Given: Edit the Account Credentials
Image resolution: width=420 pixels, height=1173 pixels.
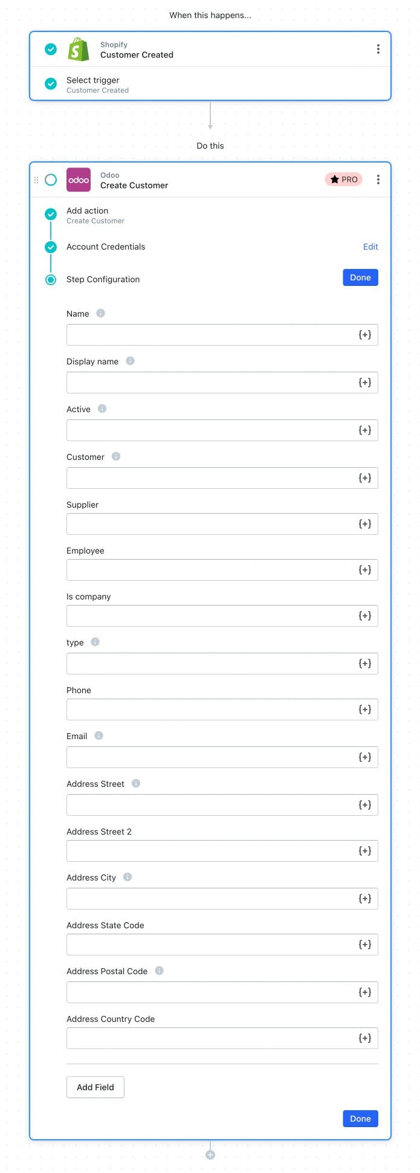Looking at the screenshot, I should 370,247.
